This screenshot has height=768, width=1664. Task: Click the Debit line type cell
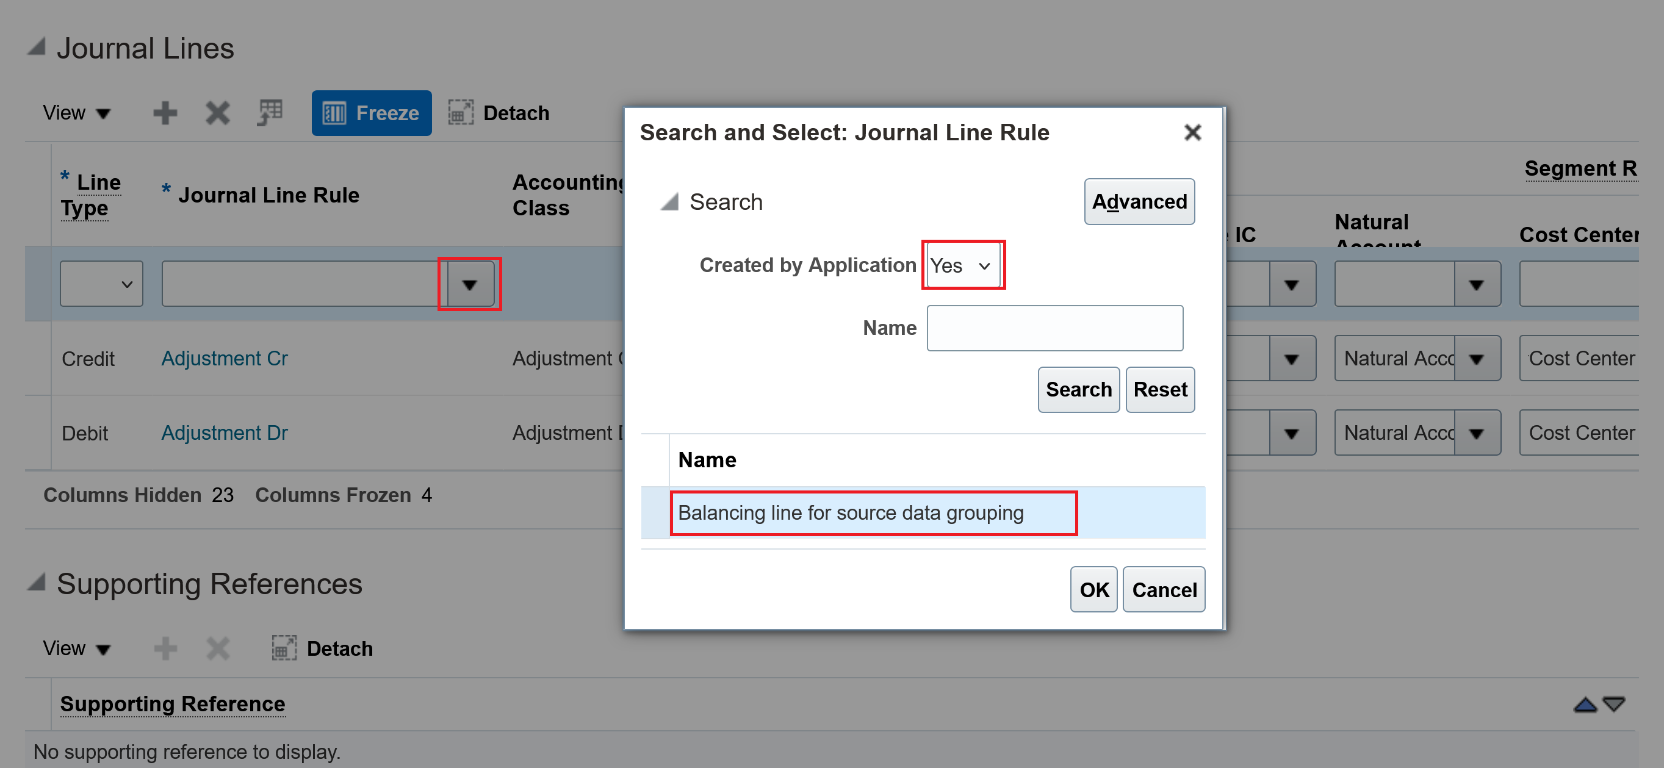click(x=85, y=434)
